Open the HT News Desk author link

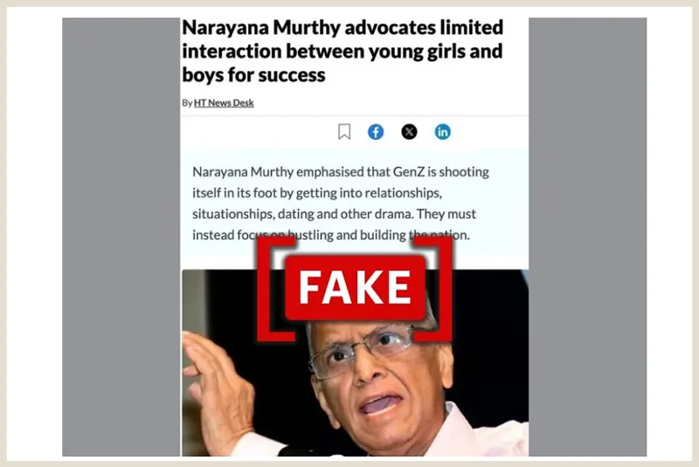pyautogui.click(x=224, y=102)
